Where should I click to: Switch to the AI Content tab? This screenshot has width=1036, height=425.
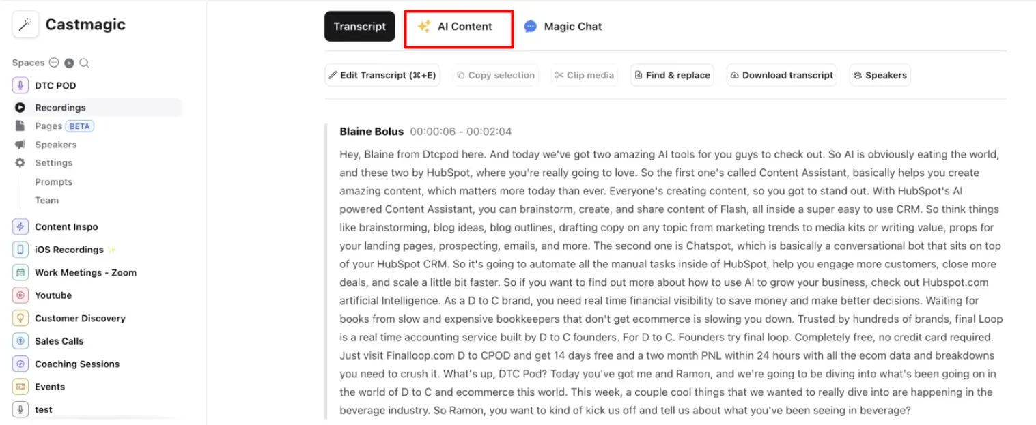tap(458, 27)
